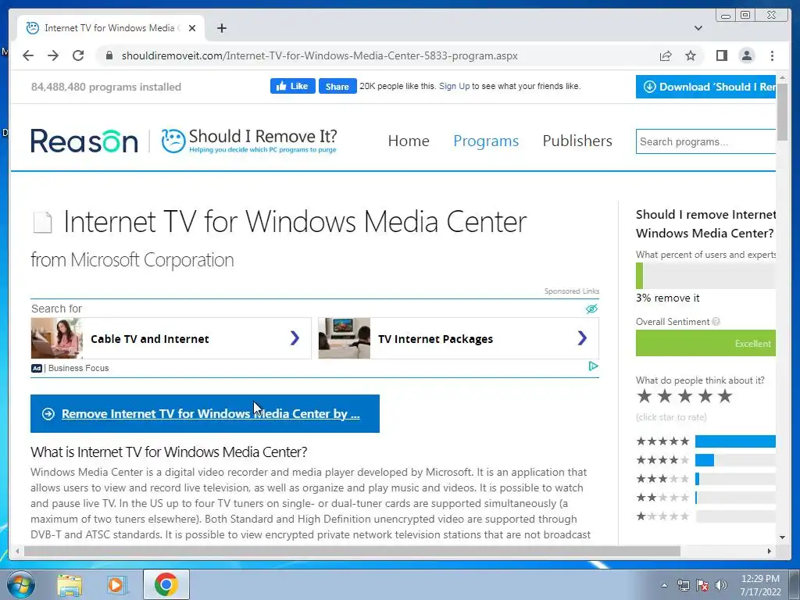Rate two stars in the rating row

pyautogui.click(x=664, y=396)
